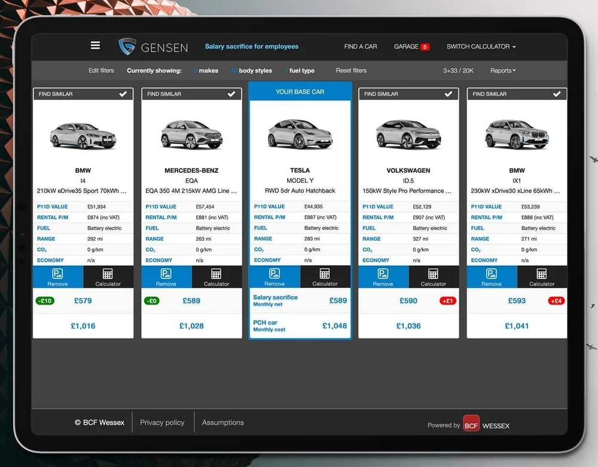Click the £593 salary sacrifice price
Viewport: 598px width, 467px height.
(517, 300)
